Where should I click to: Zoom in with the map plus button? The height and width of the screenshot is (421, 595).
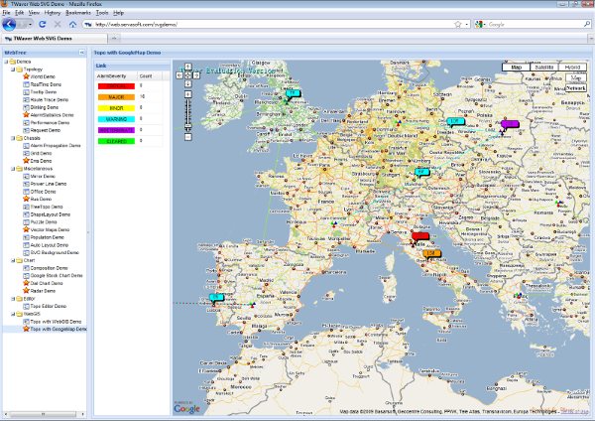pyautogui.click(x=187, y=94)
